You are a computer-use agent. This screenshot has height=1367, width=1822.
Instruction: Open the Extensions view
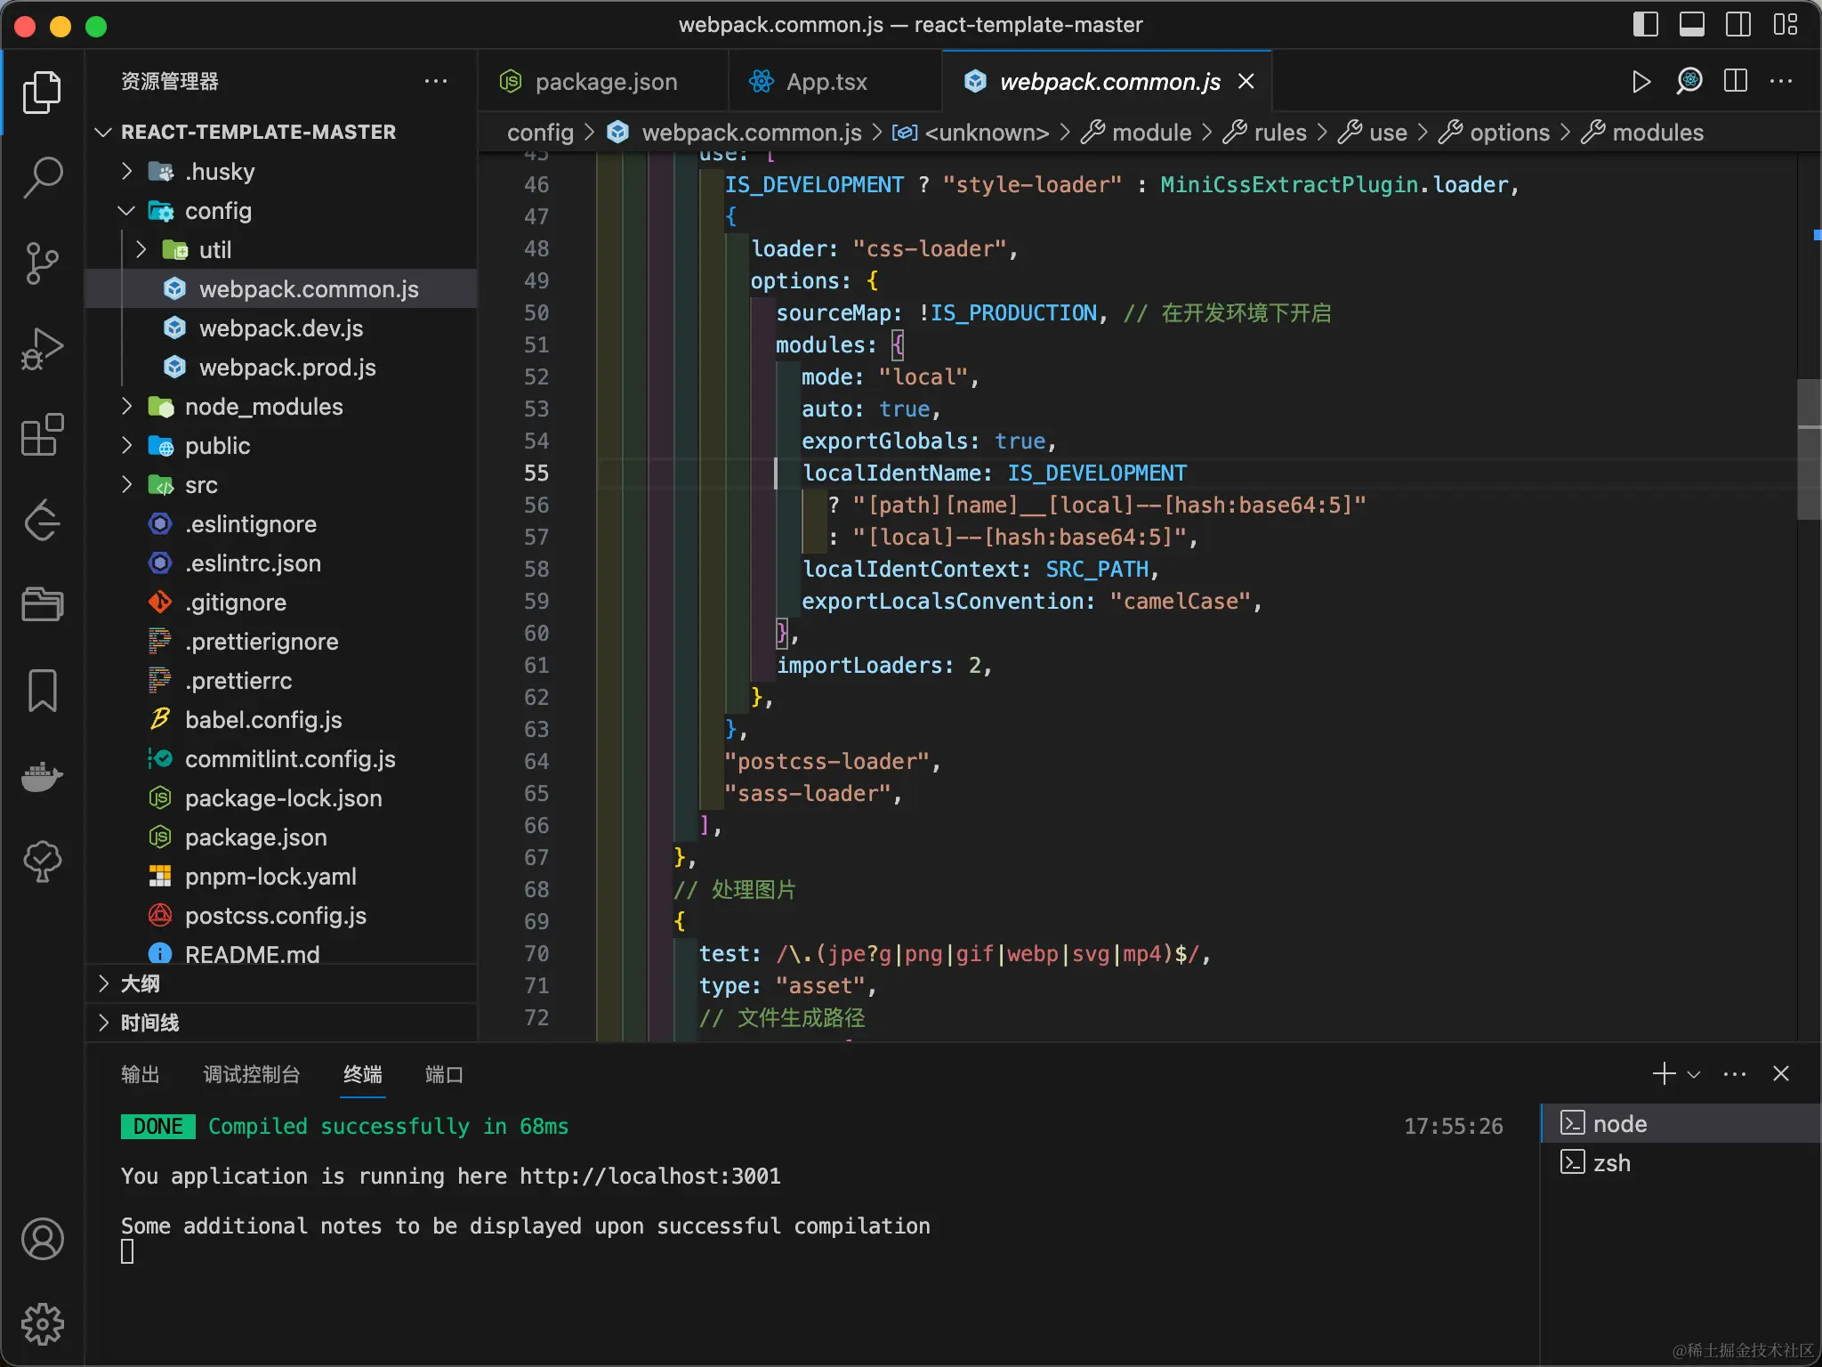click(42, 435)
